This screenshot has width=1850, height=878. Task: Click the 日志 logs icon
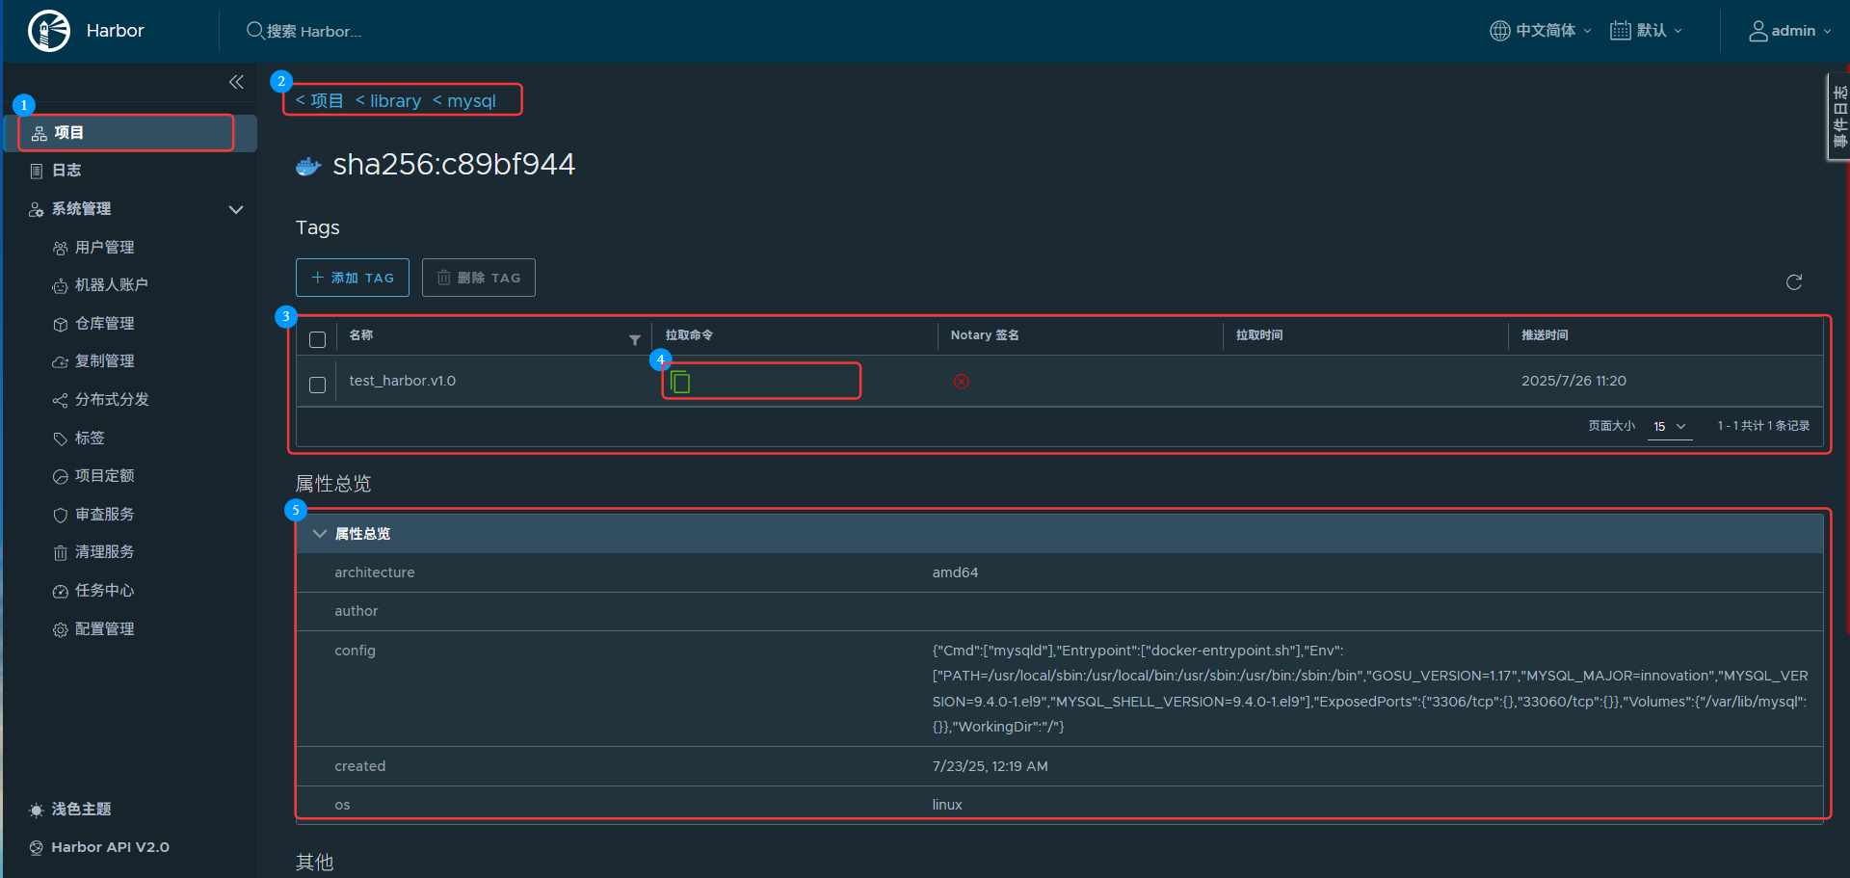pos(37,172)
